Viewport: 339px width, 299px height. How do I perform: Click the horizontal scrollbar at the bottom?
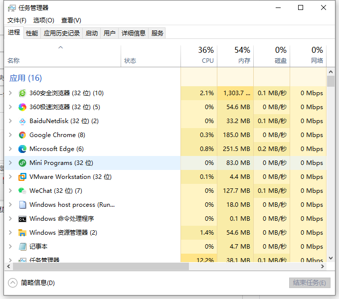click(100, 266)
